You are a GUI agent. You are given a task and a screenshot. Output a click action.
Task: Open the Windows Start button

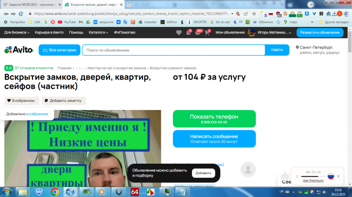click(7, 192)
